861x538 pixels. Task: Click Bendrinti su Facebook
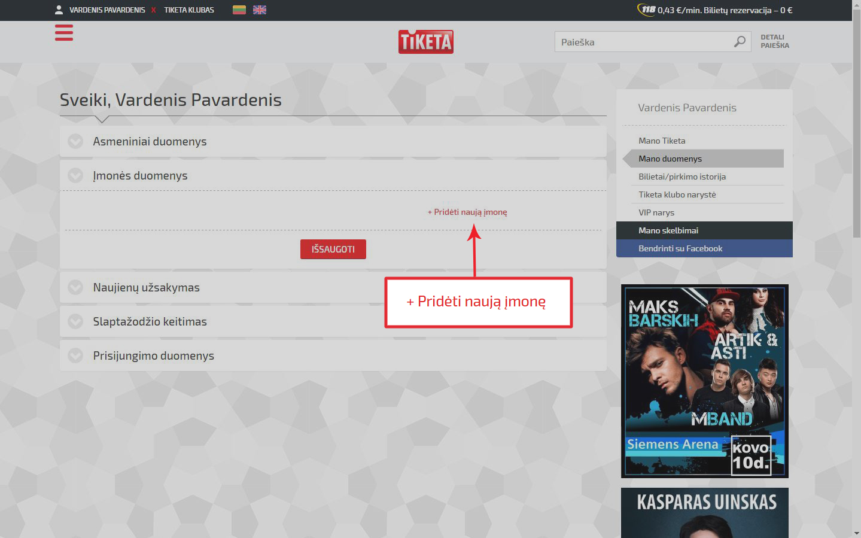tap(704, 248)
